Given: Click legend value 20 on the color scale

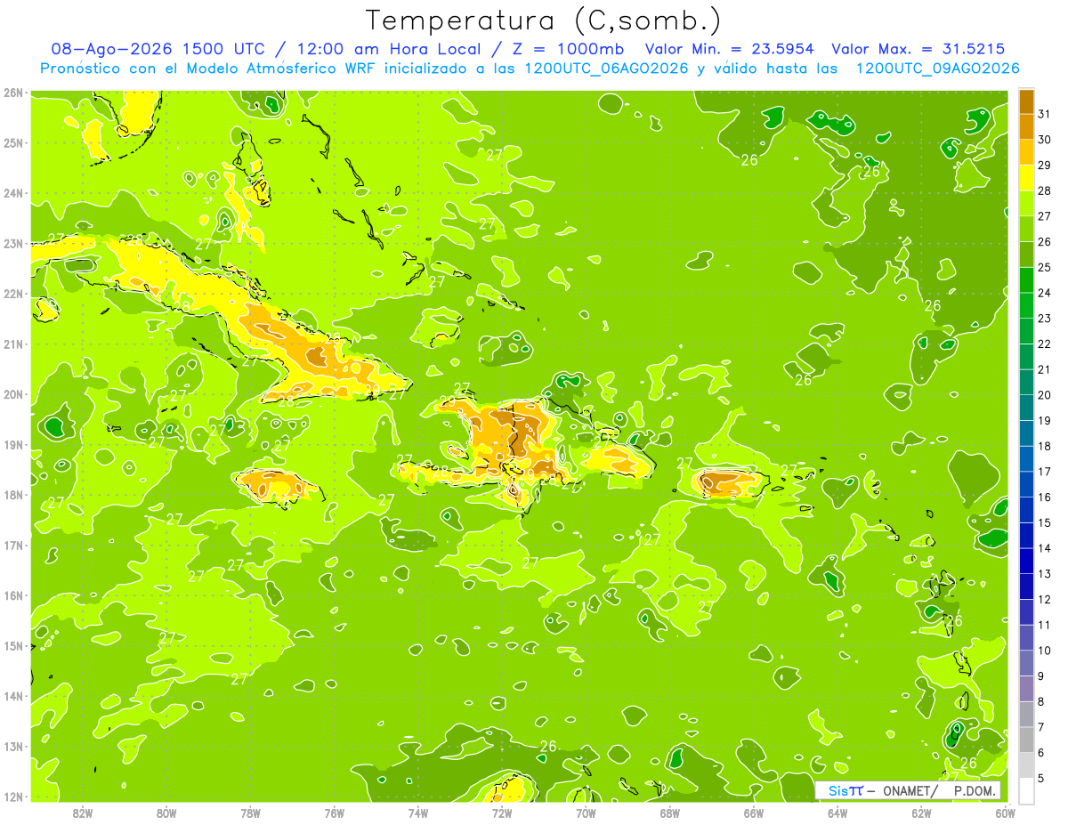Looking at the screenshot, I should click(1044, 395).
